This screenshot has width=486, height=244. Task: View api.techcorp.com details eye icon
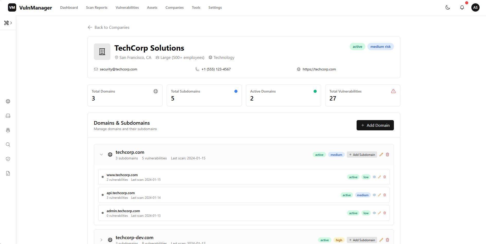pyautogui.click(x=374, y=195)
